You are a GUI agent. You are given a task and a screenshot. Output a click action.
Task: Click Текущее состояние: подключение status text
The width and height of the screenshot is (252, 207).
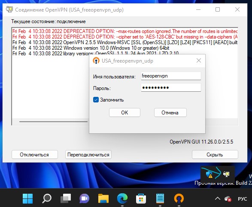click(49, 21)
